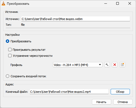
Task: Focus the Источник path input field
Action: [76, 19]
